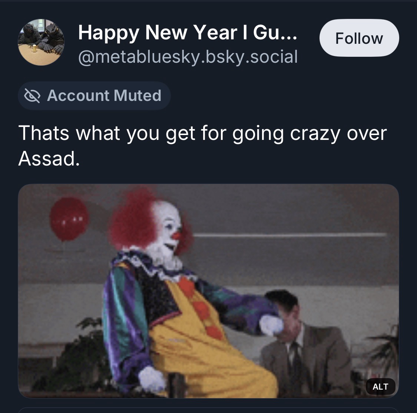The width and height of the screenshot is (417, 413).
Task: Click the clown's red pom-pom buttons
Action: (x=201, y=310)
